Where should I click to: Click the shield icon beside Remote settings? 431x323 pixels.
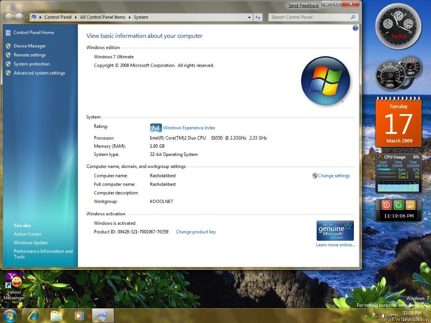coord(8,55)
